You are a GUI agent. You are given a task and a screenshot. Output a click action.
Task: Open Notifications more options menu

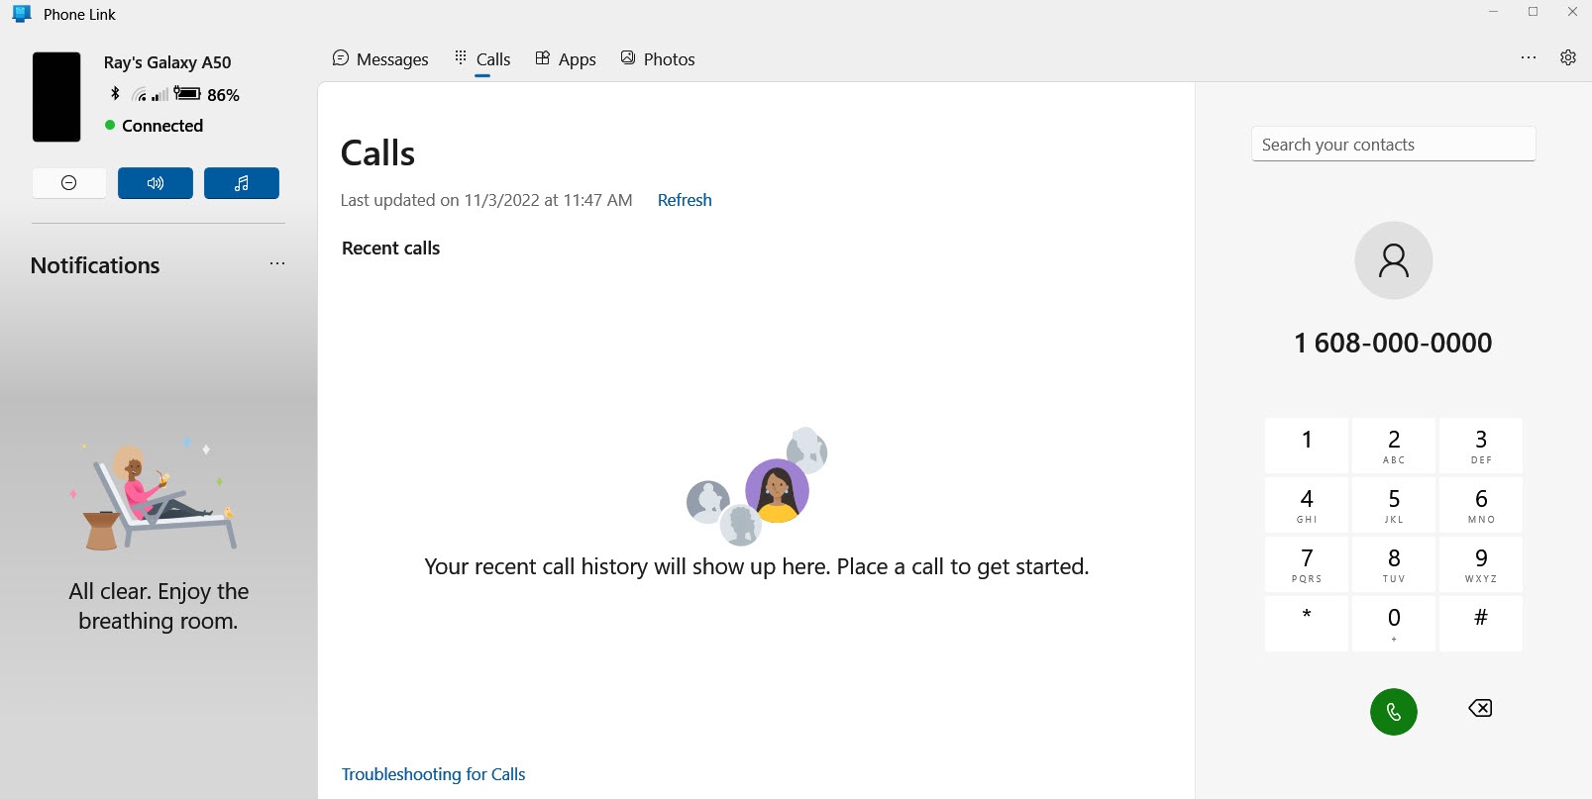tap(277, 263)
